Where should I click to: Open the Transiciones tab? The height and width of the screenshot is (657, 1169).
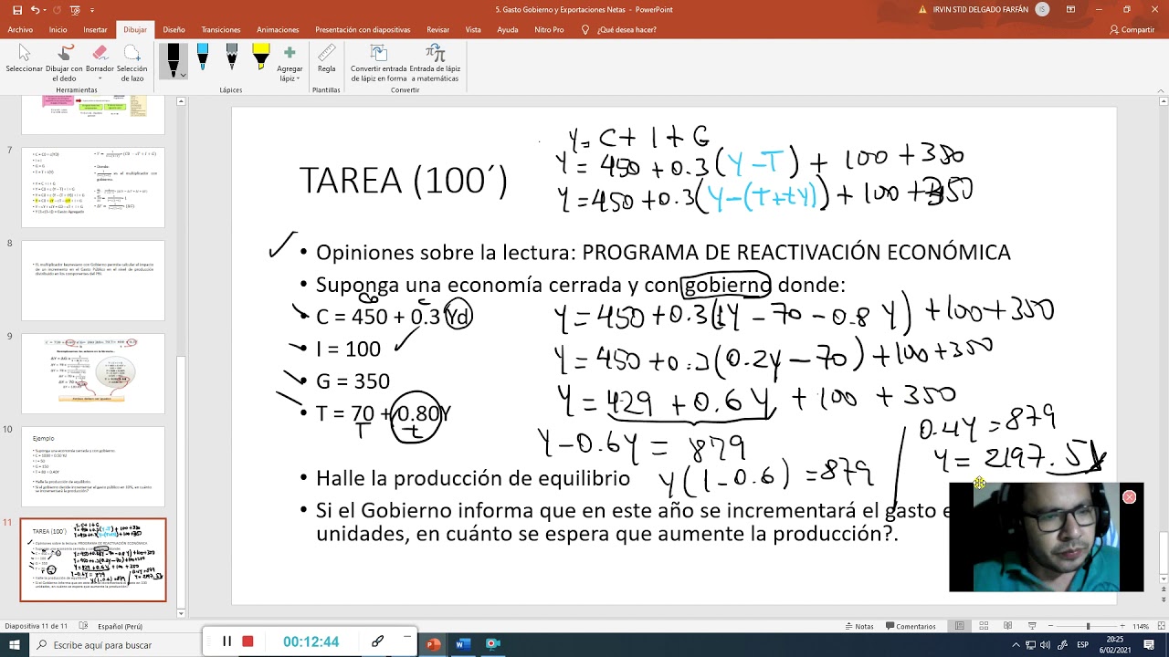(x=221, y=29)
